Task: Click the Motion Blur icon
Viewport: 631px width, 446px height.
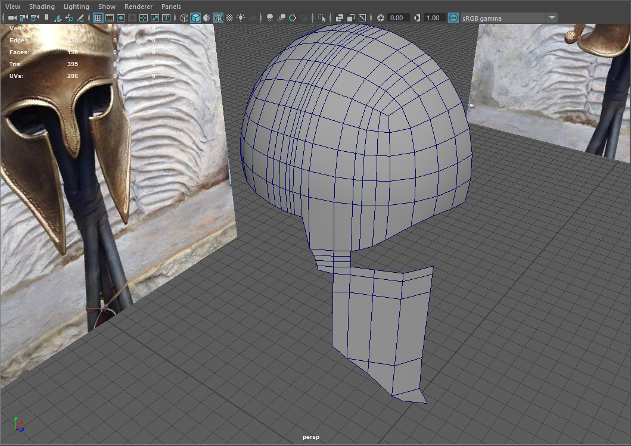Action: click(x=282, y=18)
